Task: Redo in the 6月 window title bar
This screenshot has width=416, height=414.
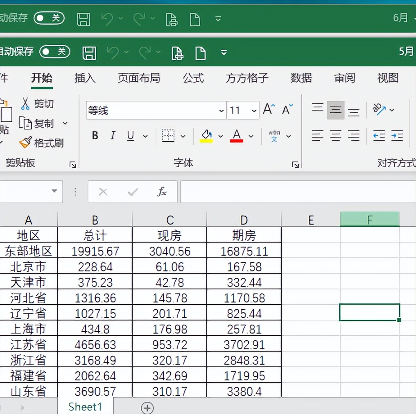Action: coord(140,19)
